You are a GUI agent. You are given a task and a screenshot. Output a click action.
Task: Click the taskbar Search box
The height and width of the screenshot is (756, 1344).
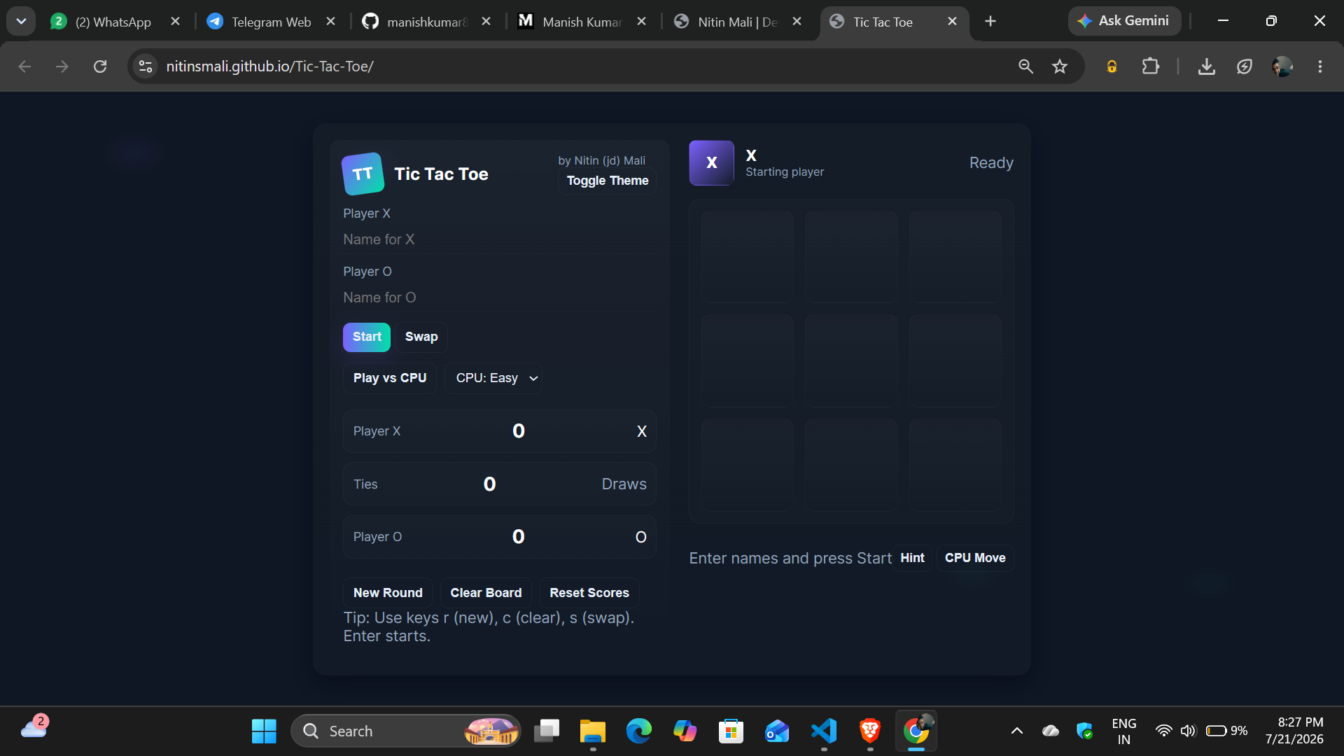pos(406,731)
